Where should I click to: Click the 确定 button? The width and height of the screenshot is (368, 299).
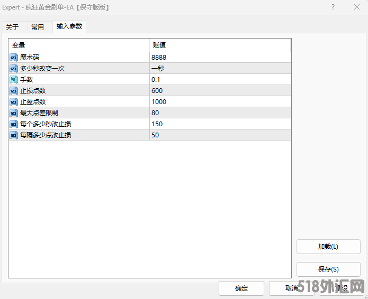click(241, 288)
